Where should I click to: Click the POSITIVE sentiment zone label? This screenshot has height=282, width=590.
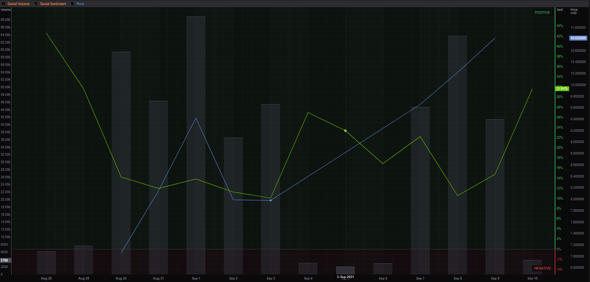[542, 12]
